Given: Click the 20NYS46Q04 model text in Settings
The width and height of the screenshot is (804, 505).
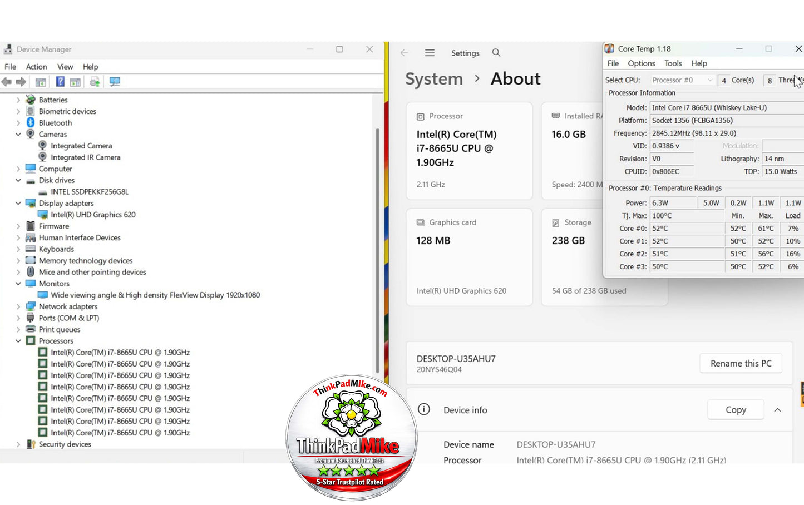Looking at the screenshot, I should point(439,370).
